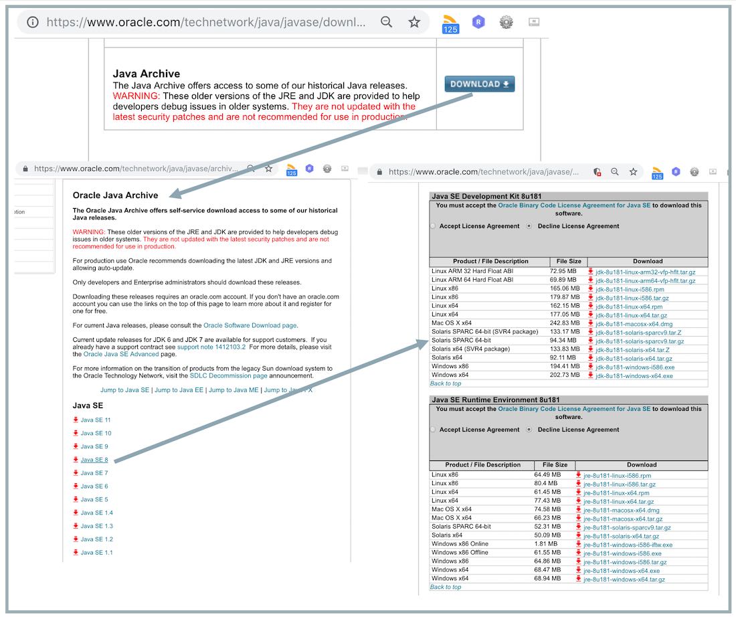Open Java SE 9 archive link
The width and height of the screenshot is (736, 617).
(94, 446)
